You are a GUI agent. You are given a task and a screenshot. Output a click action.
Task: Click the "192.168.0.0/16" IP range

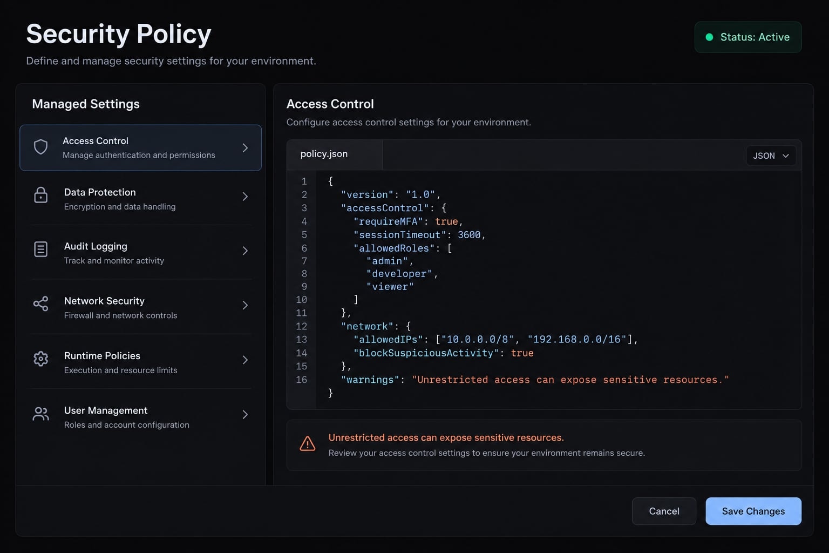[577, 339]
